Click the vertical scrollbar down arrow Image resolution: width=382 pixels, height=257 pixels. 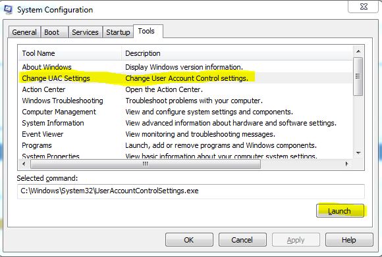(358, 153)
